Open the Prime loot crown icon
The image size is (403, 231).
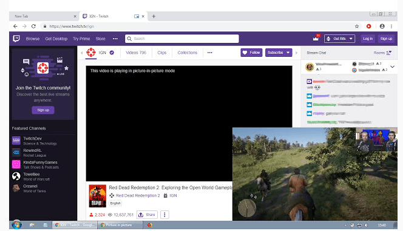pyautogui.click(x=316, y=39)
